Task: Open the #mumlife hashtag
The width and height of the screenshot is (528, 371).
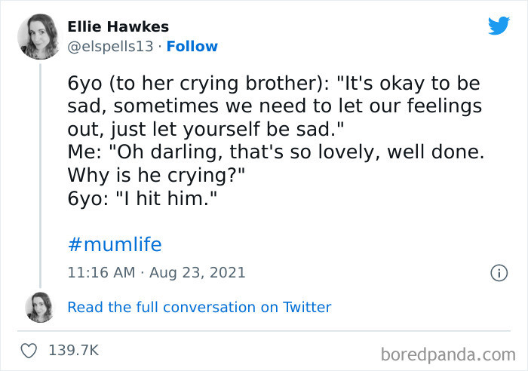Action: pos(115,244)
